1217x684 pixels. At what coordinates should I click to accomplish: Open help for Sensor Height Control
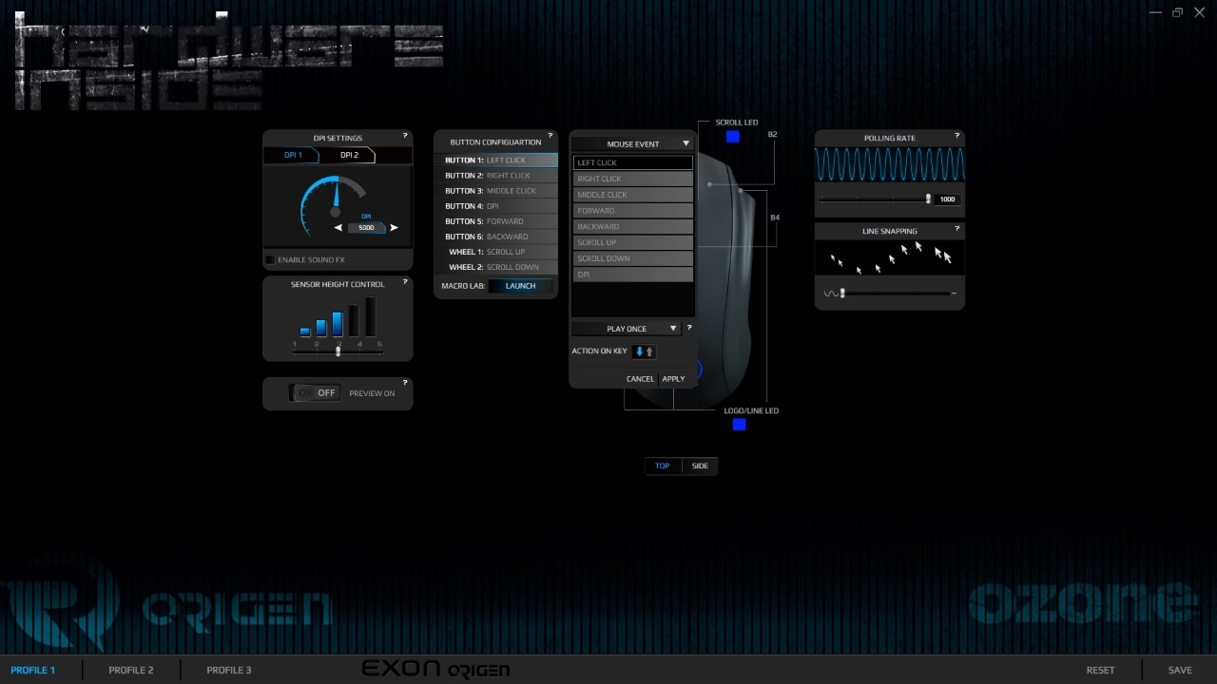(x=405, y=282)
